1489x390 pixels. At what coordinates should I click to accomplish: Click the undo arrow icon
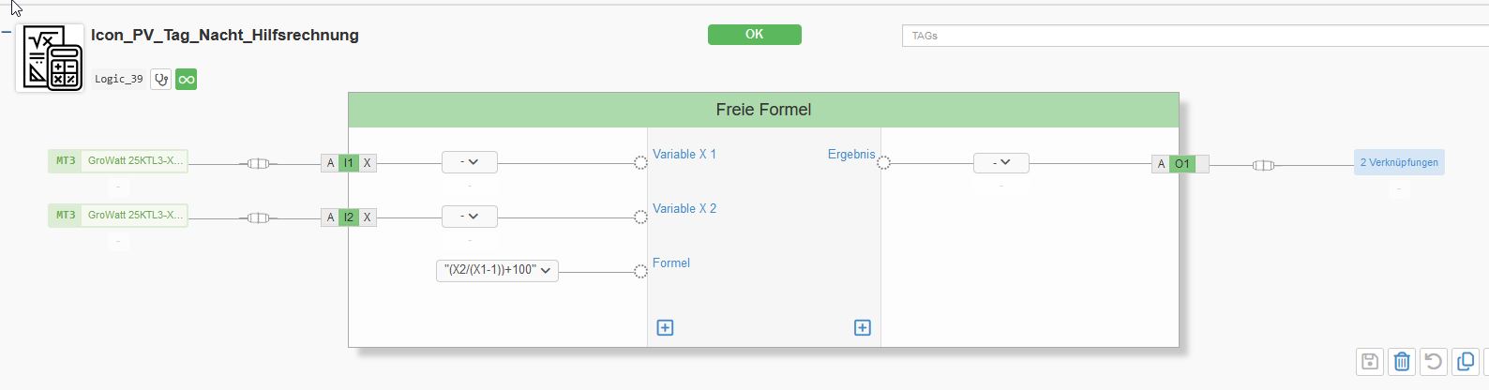coord(1433,361)
